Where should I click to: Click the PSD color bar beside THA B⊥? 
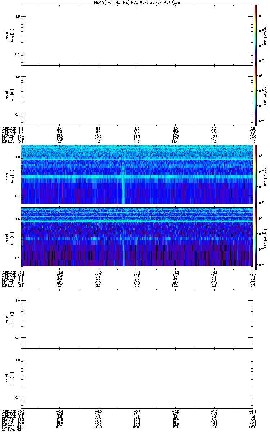pyautogui.click(x=256, y=35)
